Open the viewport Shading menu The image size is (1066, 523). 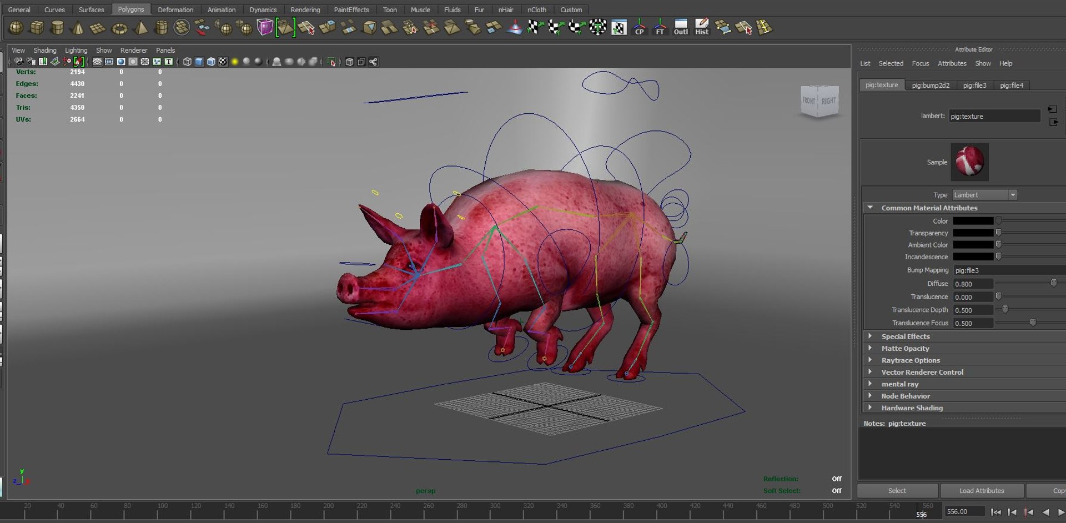click(45, 50)
